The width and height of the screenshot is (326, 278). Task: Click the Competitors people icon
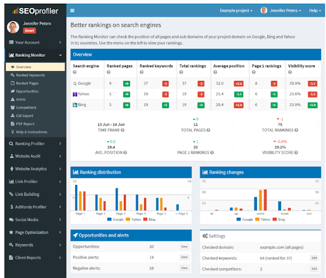pos(12,107)
